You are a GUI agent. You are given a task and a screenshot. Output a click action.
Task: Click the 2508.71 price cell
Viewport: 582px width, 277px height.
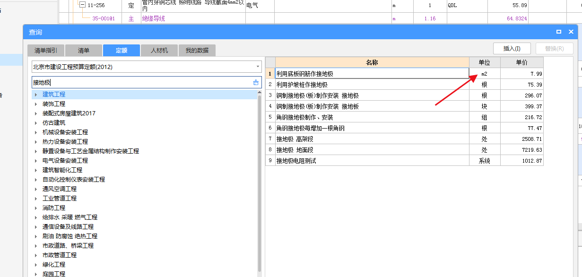pos(522,139)
